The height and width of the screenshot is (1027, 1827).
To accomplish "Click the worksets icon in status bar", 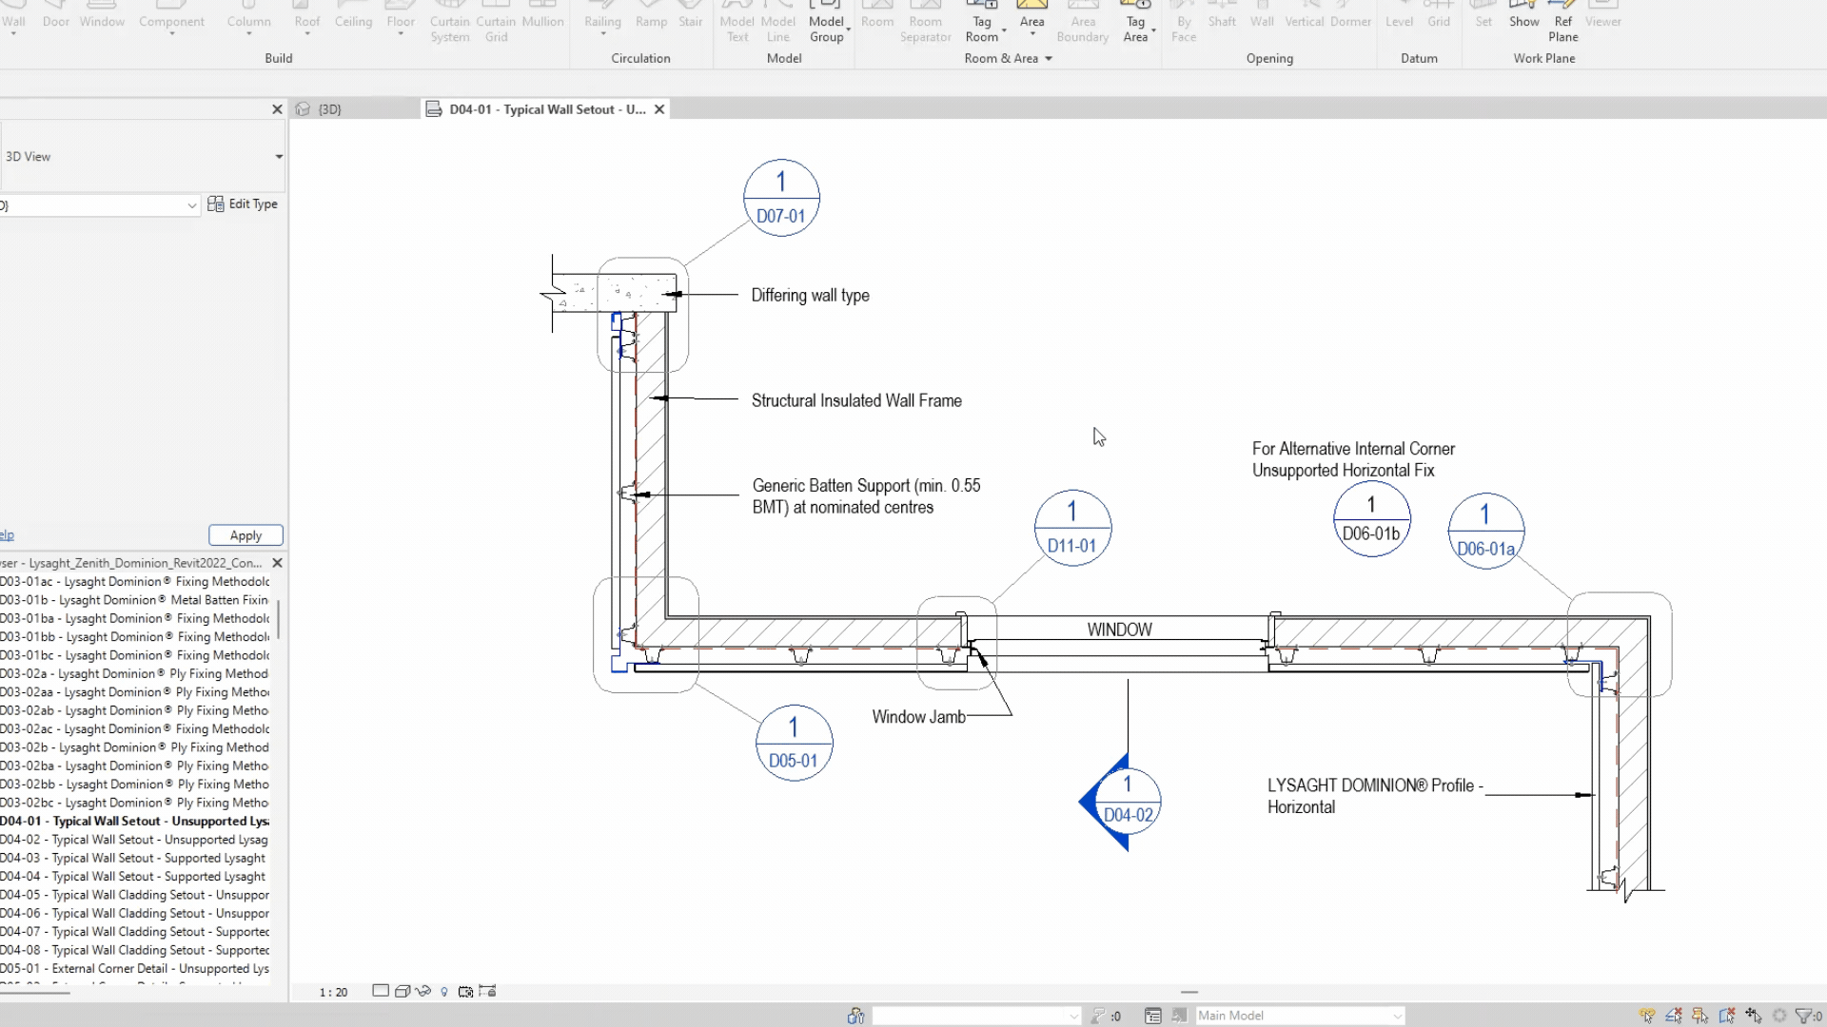I will click(x=855, y=1016).
